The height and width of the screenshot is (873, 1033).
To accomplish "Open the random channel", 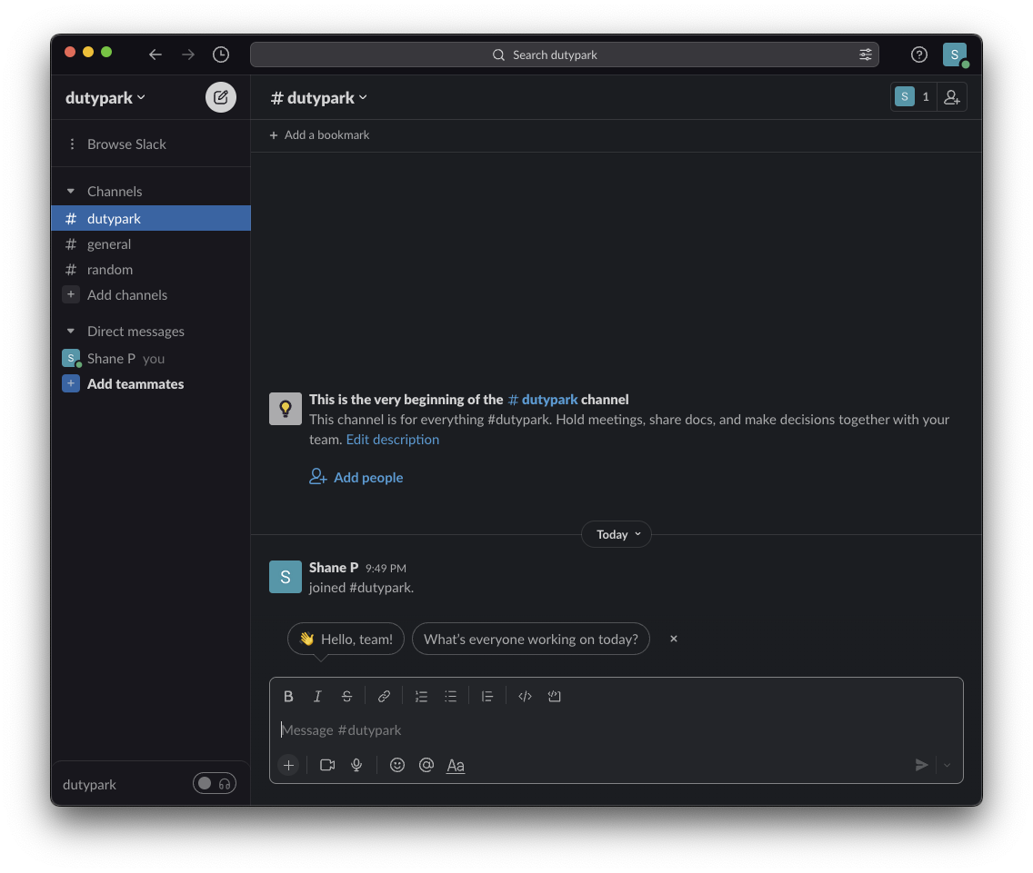I will pyautogui.click(x=151, y=270).
